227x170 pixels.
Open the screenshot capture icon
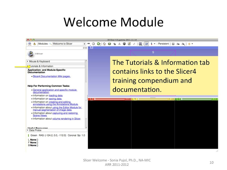click(x=173, y=44)
